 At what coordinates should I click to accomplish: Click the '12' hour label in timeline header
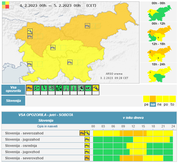point(133,126)
